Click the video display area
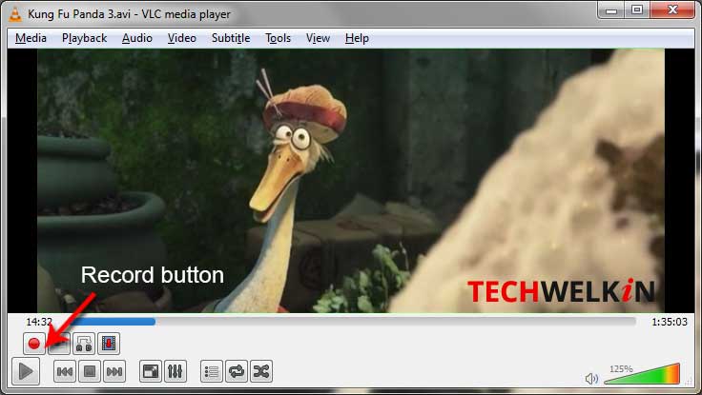 pyautogui.click(x=351, y=181)
